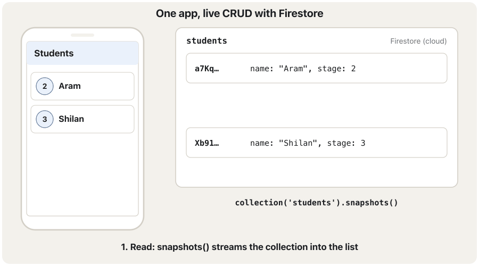Click the collection('students').snapshots() code
The image size is (479, 266).
(x=317, y=203)
